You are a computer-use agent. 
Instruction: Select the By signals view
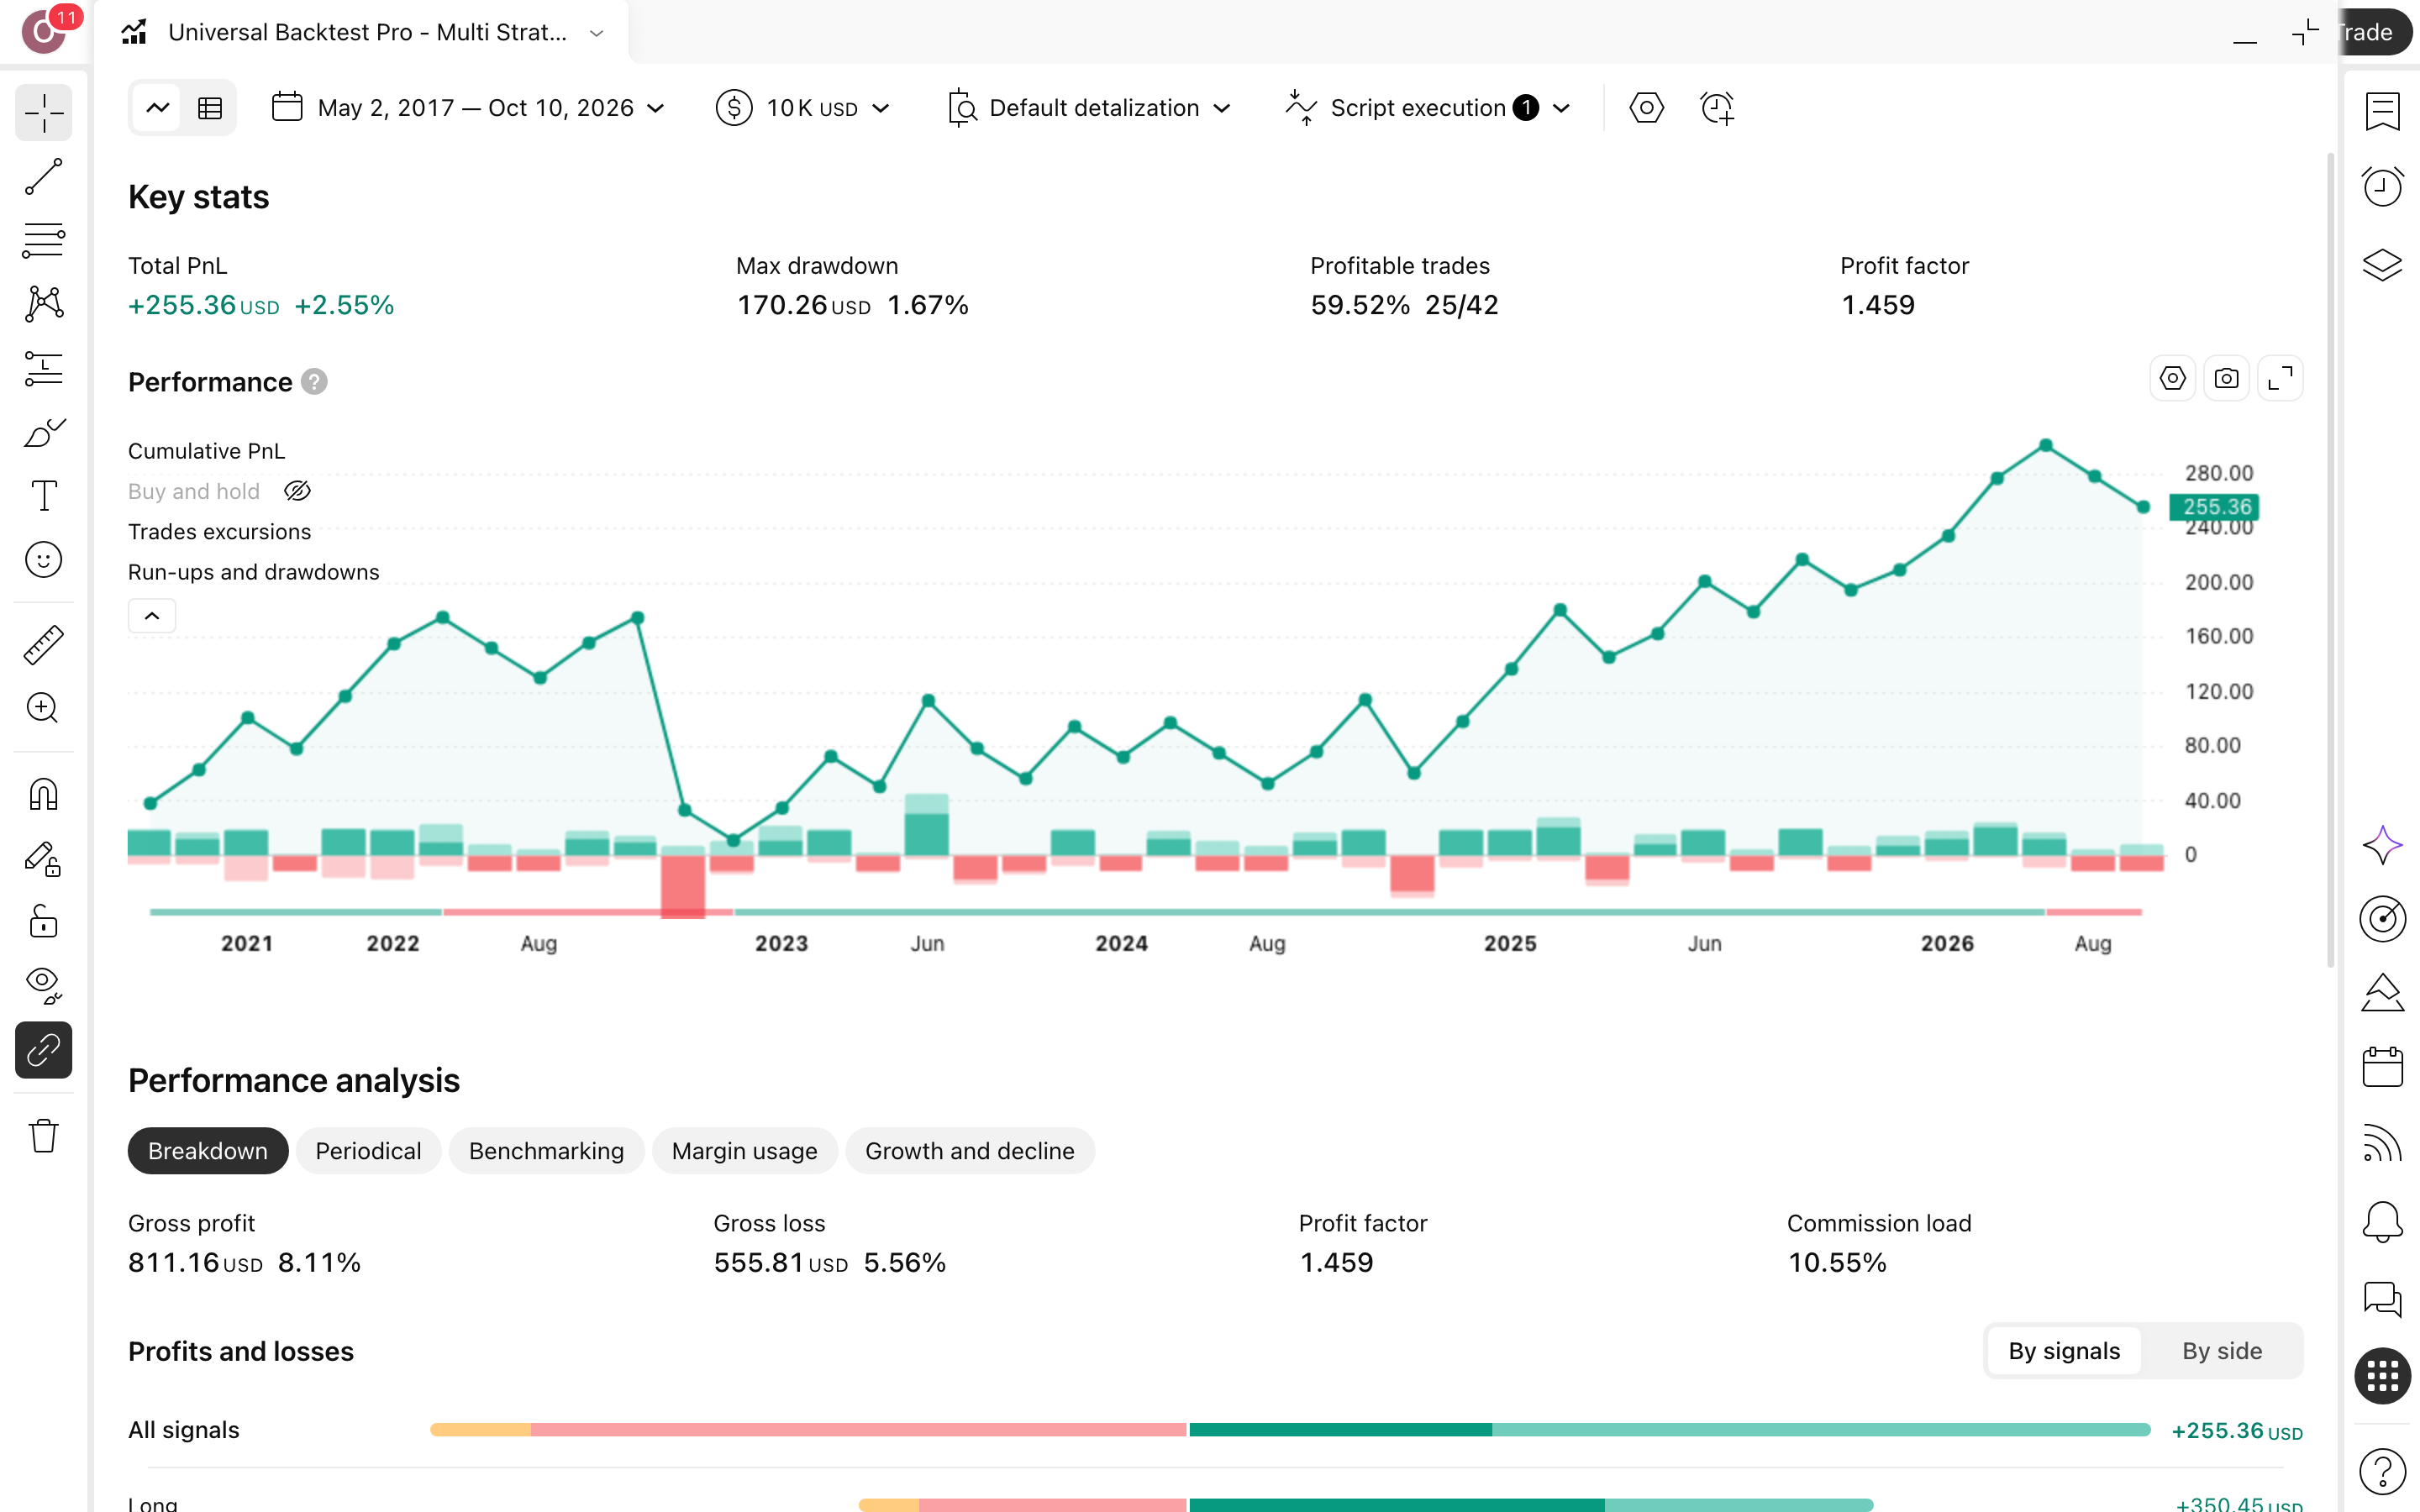[2064, 1351]
